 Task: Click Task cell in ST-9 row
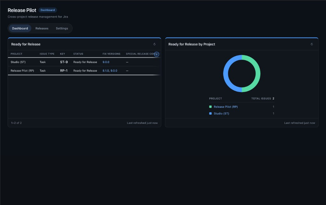click(43, 62)
